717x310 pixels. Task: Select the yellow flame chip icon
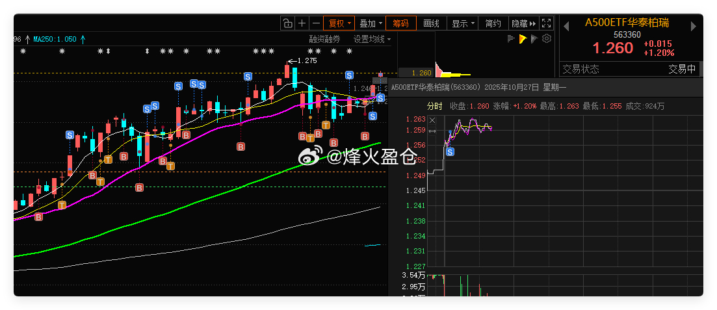point(523,39)
